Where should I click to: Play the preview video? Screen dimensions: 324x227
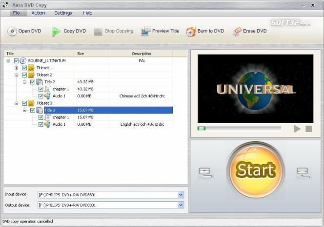point(297,129)
